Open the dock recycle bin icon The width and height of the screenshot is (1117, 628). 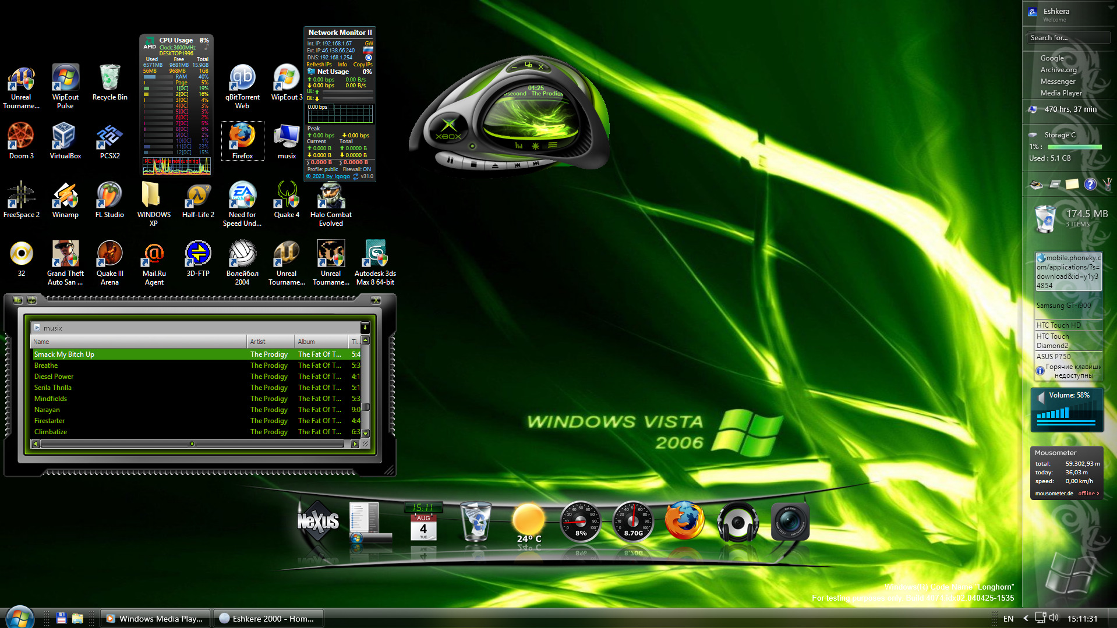pos(476,521)
